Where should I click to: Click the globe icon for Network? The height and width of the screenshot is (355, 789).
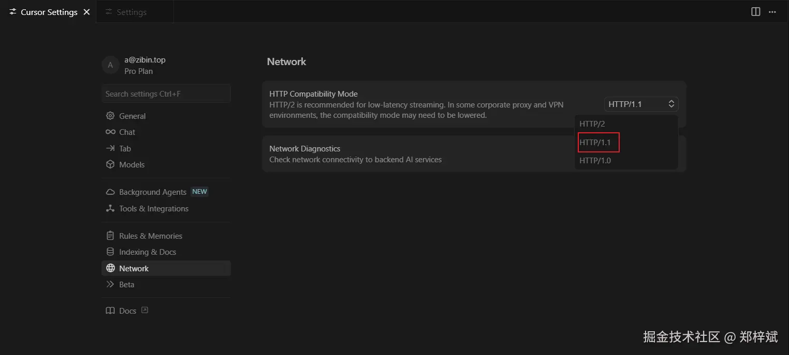(x=110, y=268)
